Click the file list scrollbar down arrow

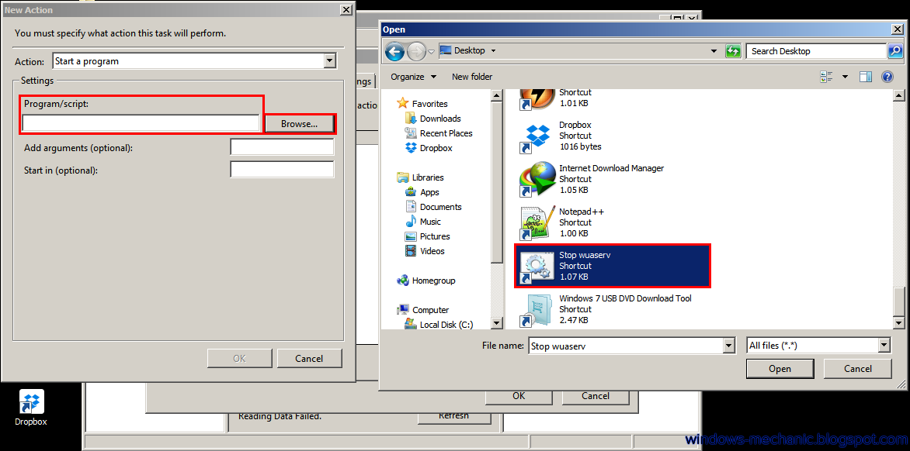(x=899, y=323)
